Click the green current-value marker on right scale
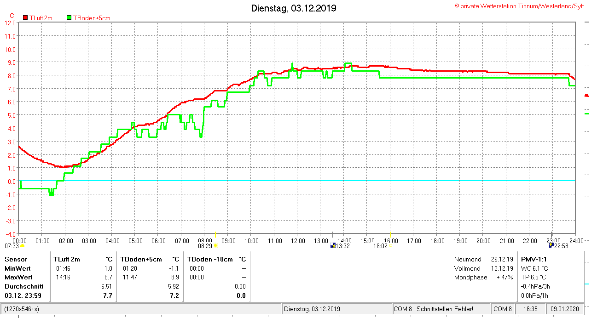 (586, 114)
